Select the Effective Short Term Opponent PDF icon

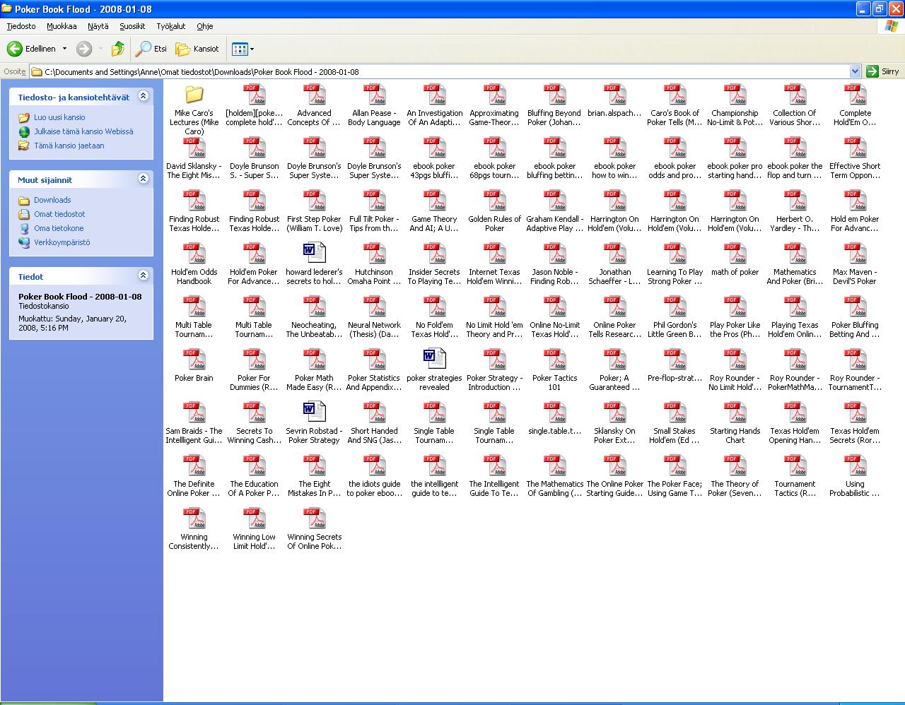[855, 148]
